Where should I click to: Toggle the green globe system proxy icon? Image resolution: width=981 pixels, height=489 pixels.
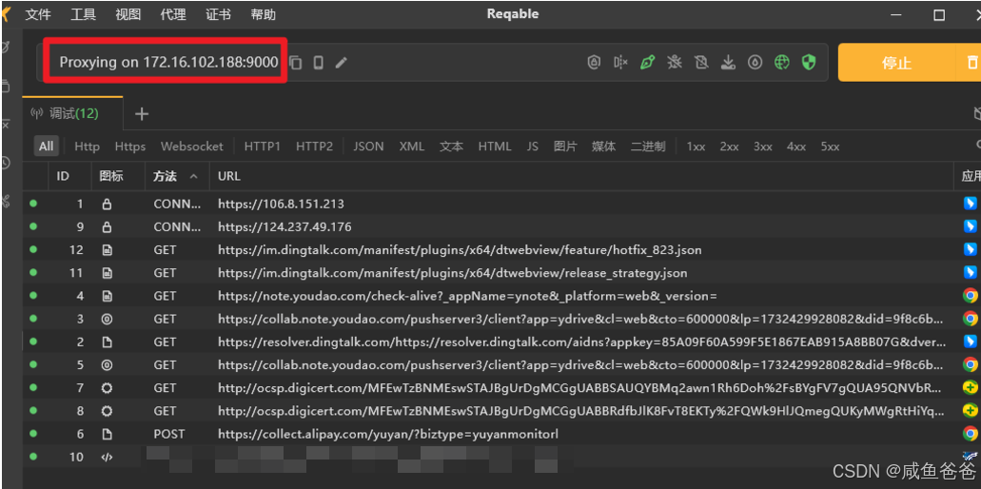tap(782, 62)
